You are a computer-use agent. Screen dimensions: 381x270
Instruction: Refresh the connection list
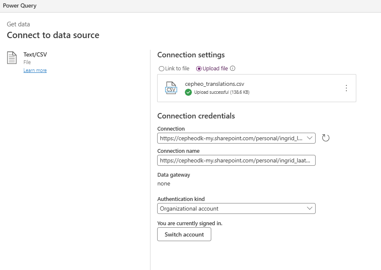(x=326, y=138)
